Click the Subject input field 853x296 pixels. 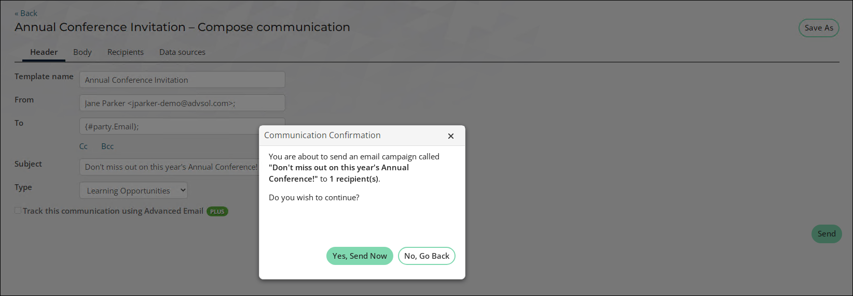pyautogui.click(x=169, y=167)
